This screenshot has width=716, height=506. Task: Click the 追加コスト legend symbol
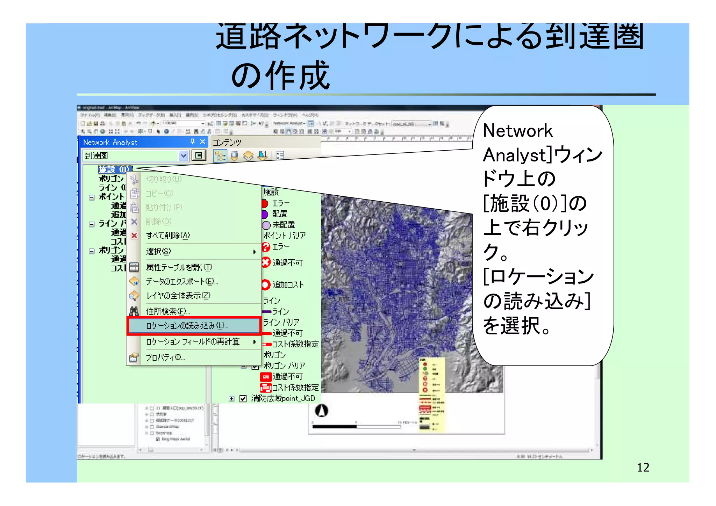[266, 285]
